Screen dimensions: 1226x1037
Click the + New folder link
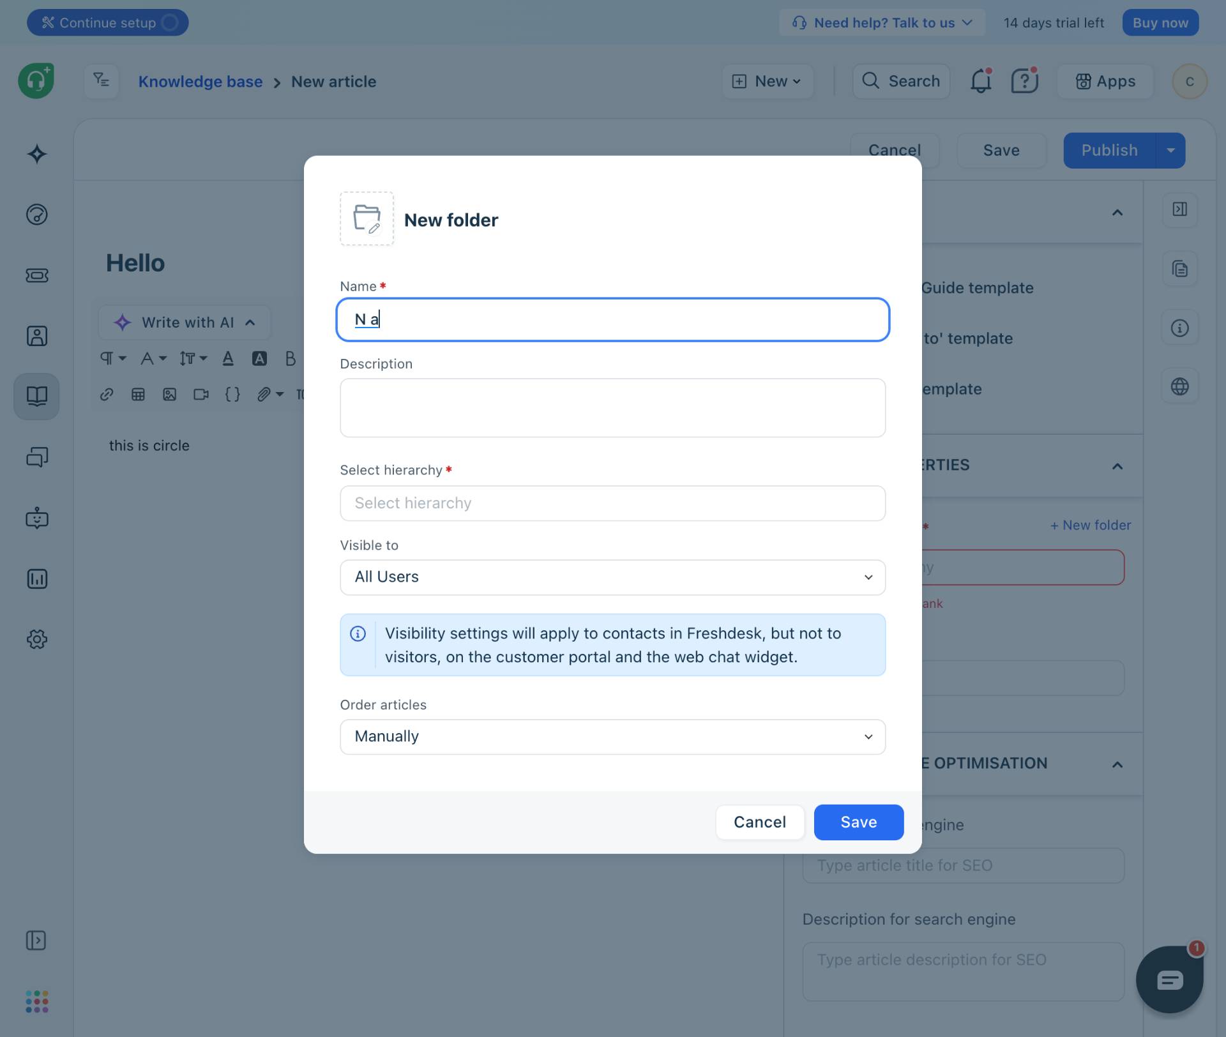coord(1091,526)
